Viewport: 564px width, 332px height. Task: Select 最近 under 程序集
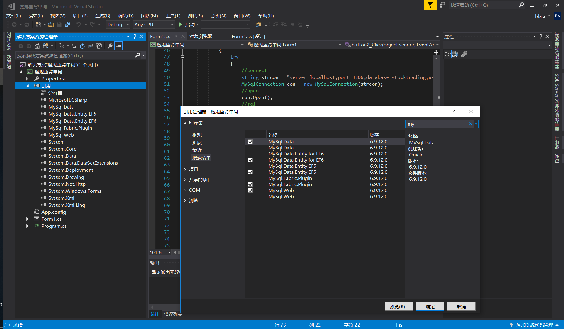[x=197, y=150]
